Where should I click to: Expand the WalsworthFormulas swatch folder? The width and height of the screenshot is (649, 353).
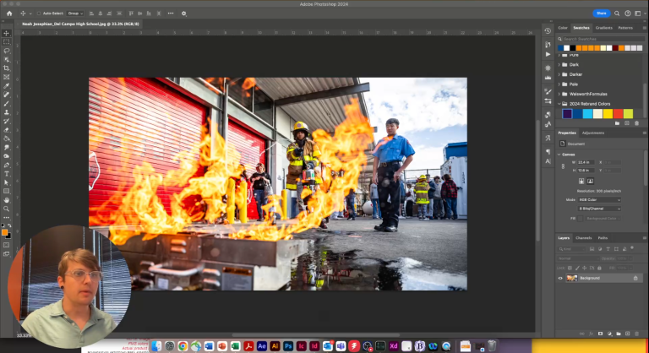[559, 94]
